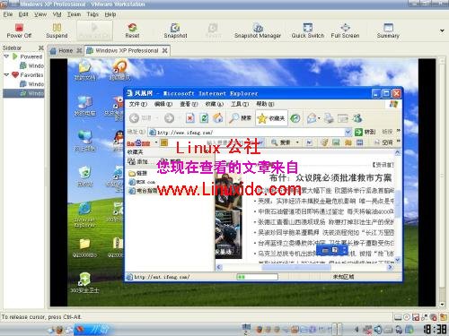This screenshot has width=449, height=336.
Task: Click the IE Stop button
Action: coord(190,118)
